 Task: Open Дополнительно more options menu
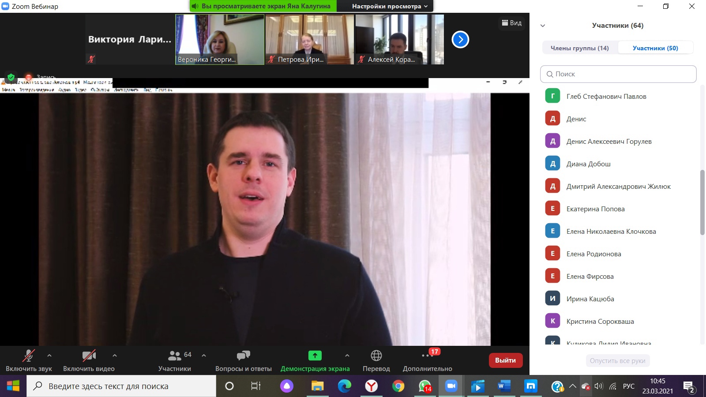tap(427, 356)
